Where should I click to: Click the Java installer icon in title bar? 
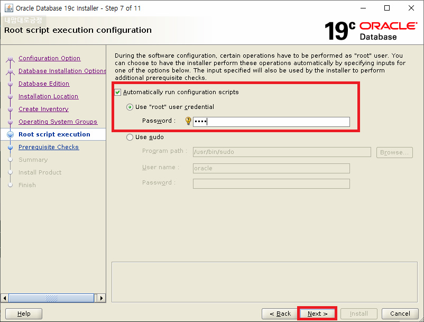[8, 8]
